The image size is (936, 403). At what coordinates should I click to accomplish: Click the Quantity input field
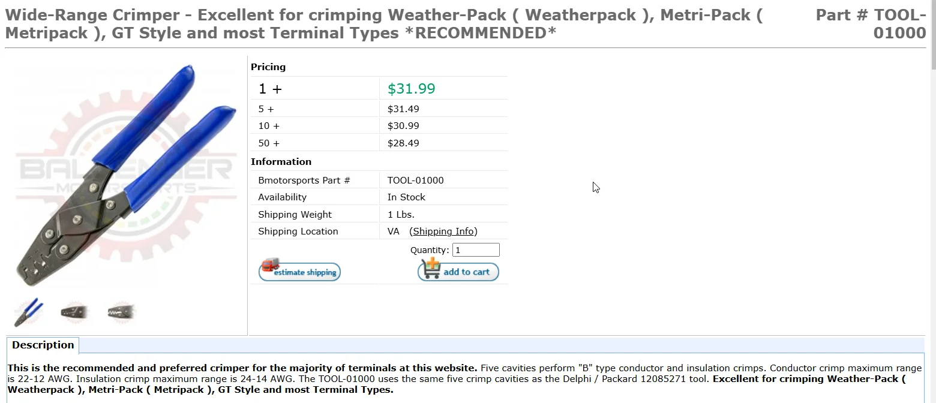476,250
